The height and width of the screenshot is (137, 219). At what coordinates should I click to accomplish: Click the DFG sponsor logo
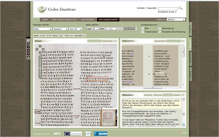click(57, 134)
